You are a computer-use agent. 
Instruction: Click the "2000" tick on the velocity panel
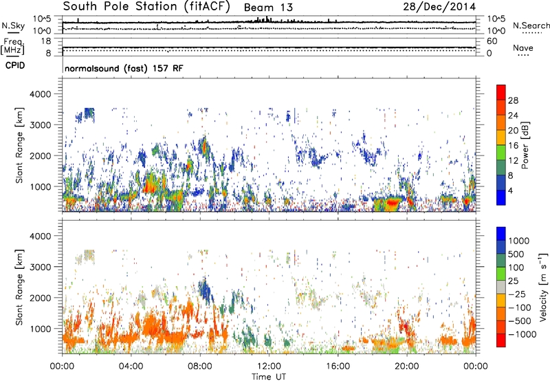[40, 298]
